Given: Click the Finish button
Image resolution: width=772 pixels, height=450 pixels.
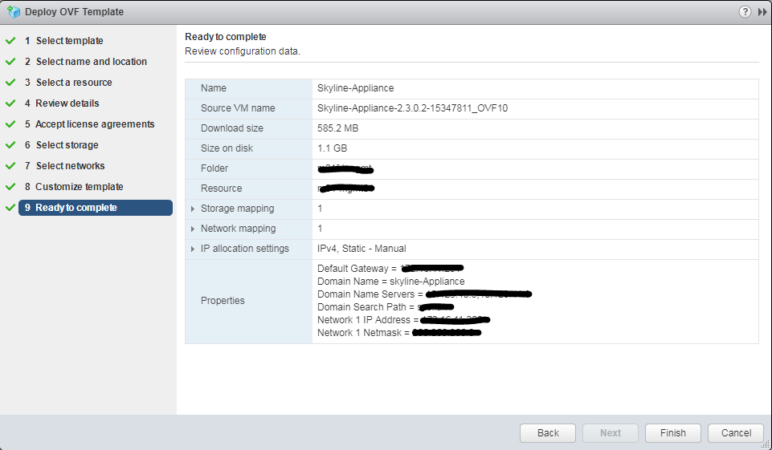Looking at the screenshot, I should coord(672,433).
